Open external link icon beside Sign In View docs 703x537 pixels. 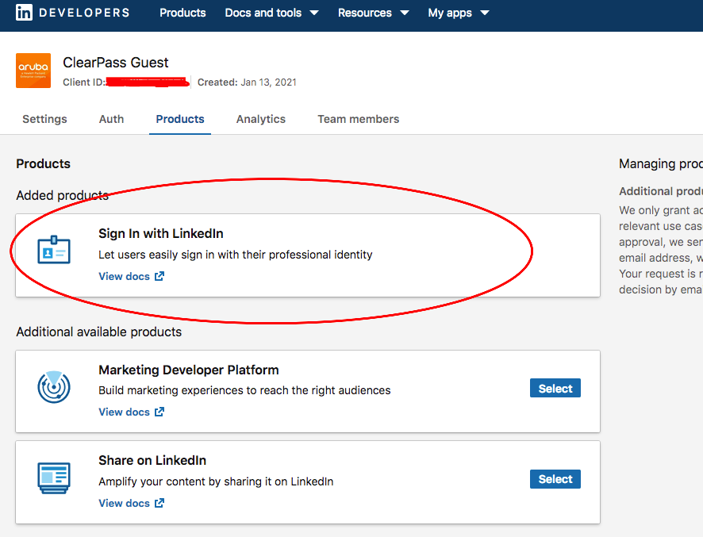159,276
